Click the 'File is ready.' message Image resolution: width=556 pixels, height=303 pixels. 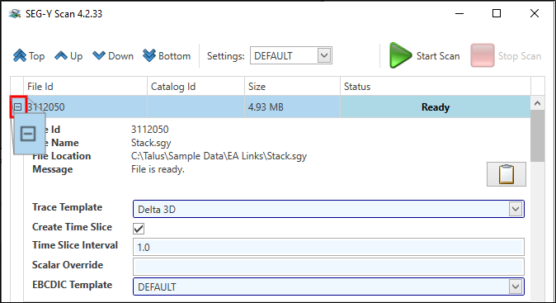(158, 169)
